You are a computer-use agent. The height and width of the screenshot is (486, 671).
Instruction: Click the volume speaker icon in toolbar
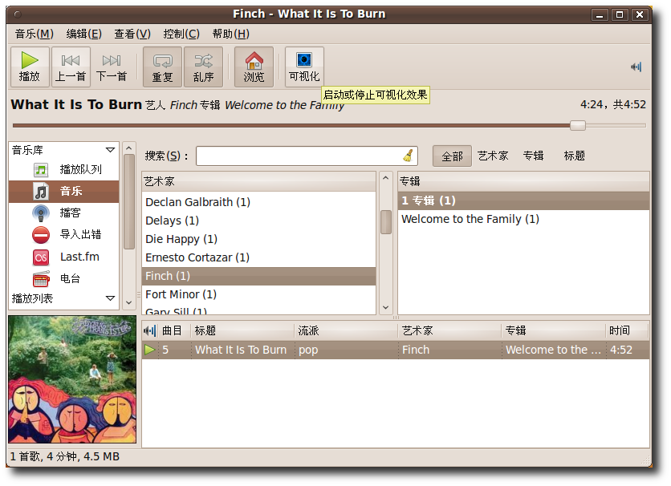(636, 67)
